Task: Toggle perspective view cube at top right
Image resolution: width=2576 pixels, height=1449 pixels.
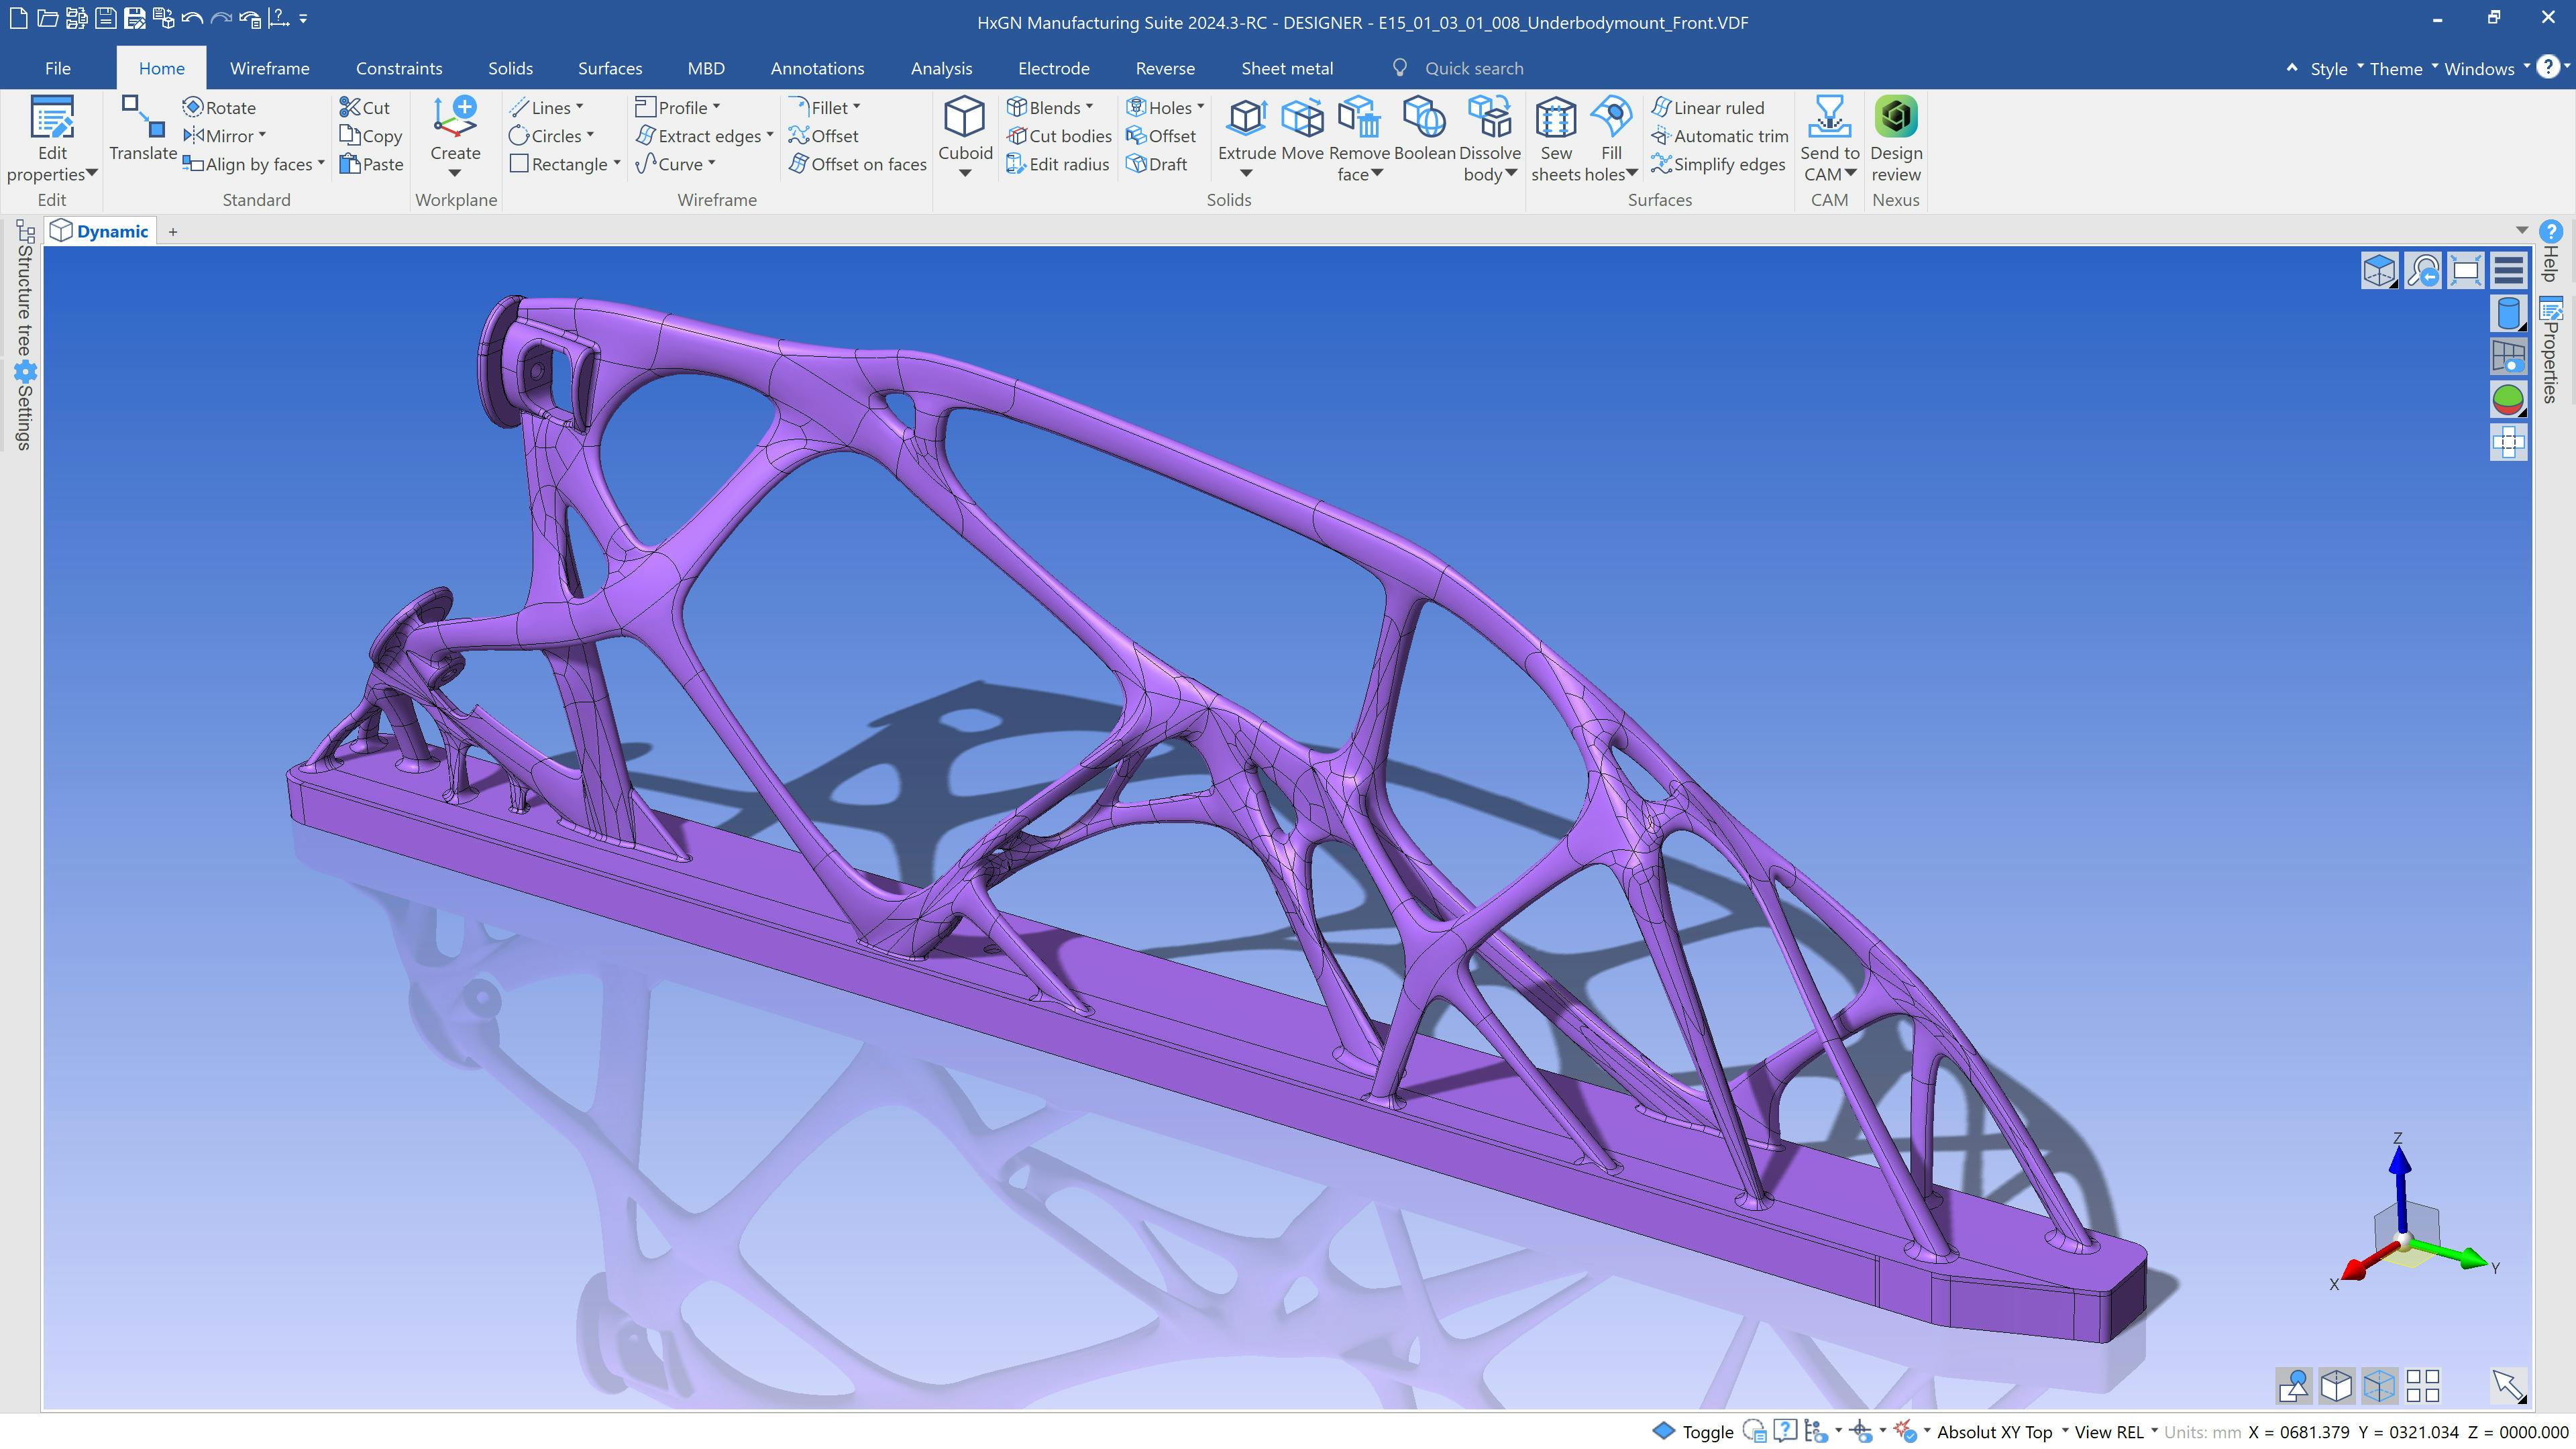Action: tap(2379, 269)
